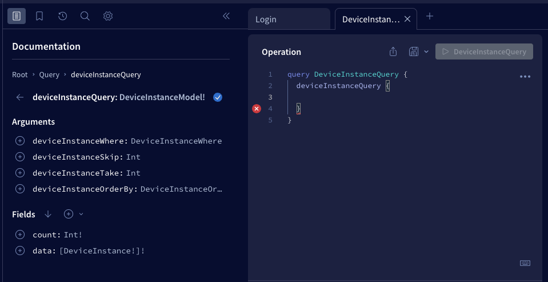Open the Documentation panel icon
The image size is (548, 282).
click(17, 16)
